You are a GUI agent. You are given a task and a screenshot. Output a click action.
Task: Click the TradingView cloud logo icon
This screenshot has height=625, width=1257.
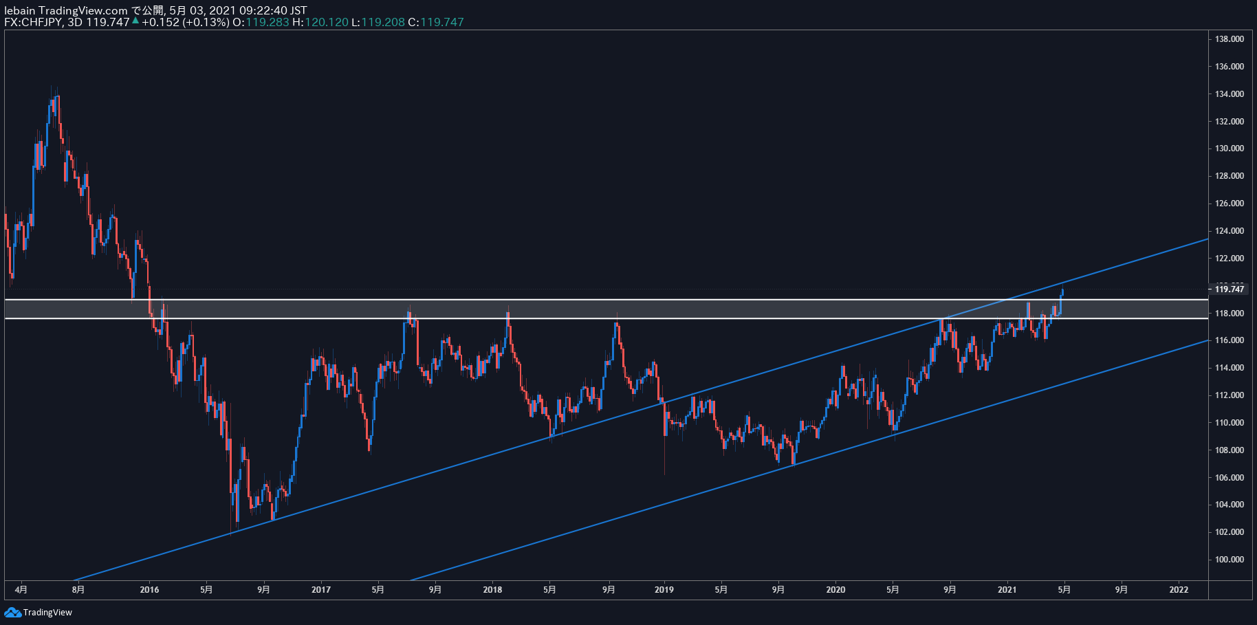click(12, 612)
